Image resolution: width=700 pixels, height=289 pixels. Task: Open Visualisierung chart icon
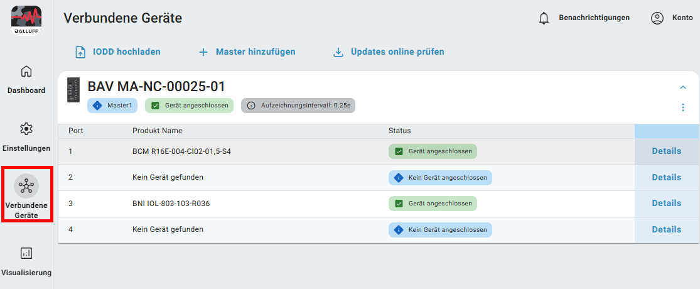coord(26,253)
